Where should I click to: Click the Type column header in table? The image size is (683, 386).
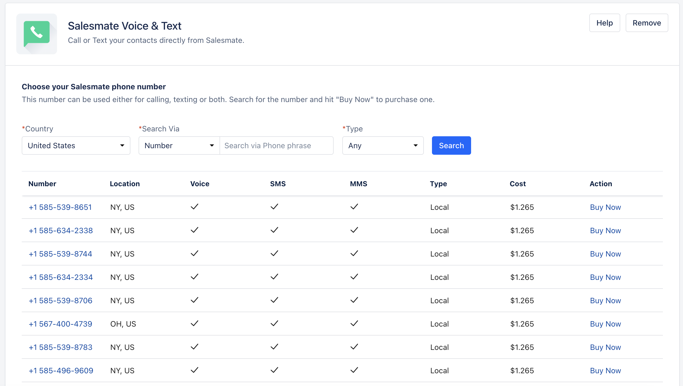[x=438, y=184]
